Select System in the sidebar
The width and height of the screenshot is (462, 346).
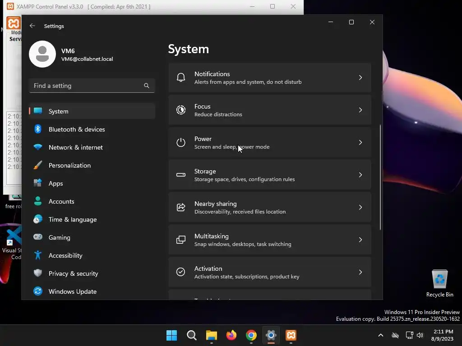point(92,111)
